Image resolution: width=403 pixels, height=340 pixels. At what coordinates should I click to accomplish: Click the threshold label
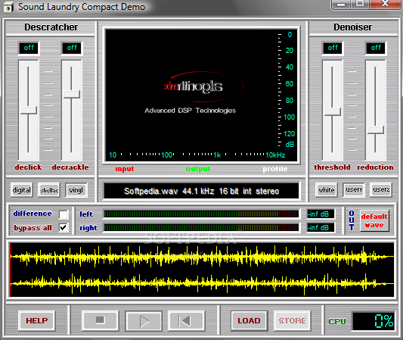pyautogui.click(x=332, y=167)
